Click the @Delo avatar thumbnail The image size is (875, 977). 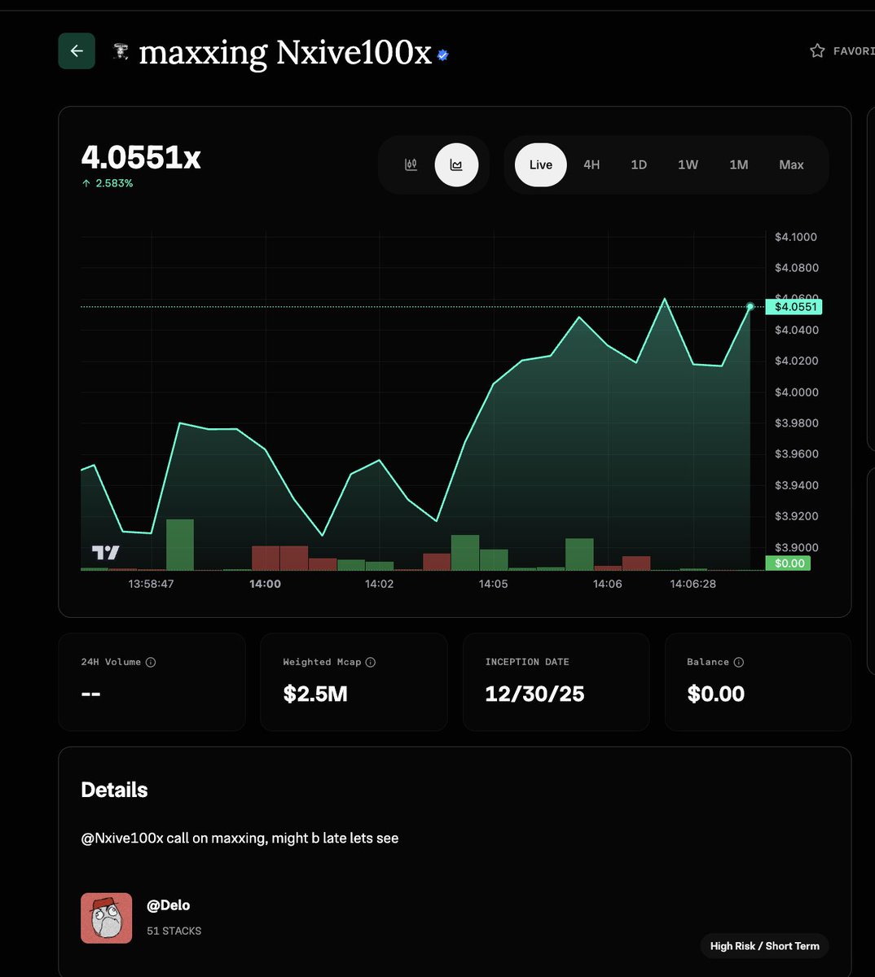click(x=106, y=918)
